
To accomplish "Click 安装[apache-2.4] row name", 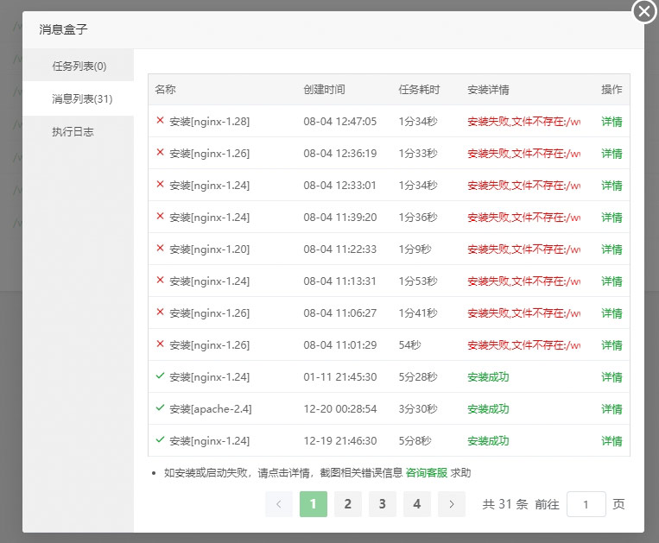I will tap(211, 409).
